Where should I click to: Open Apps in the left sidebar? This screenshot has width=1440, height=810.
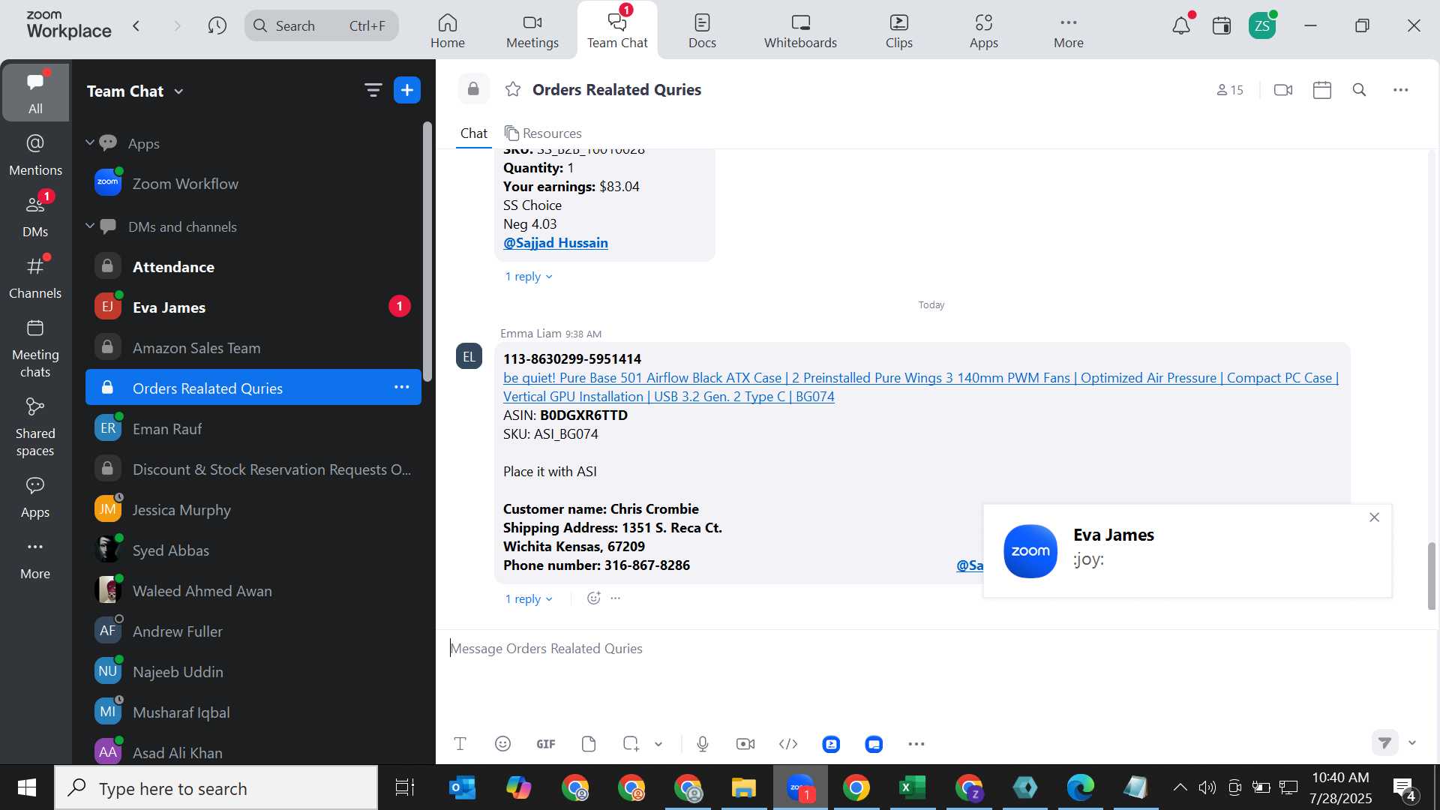35,497
